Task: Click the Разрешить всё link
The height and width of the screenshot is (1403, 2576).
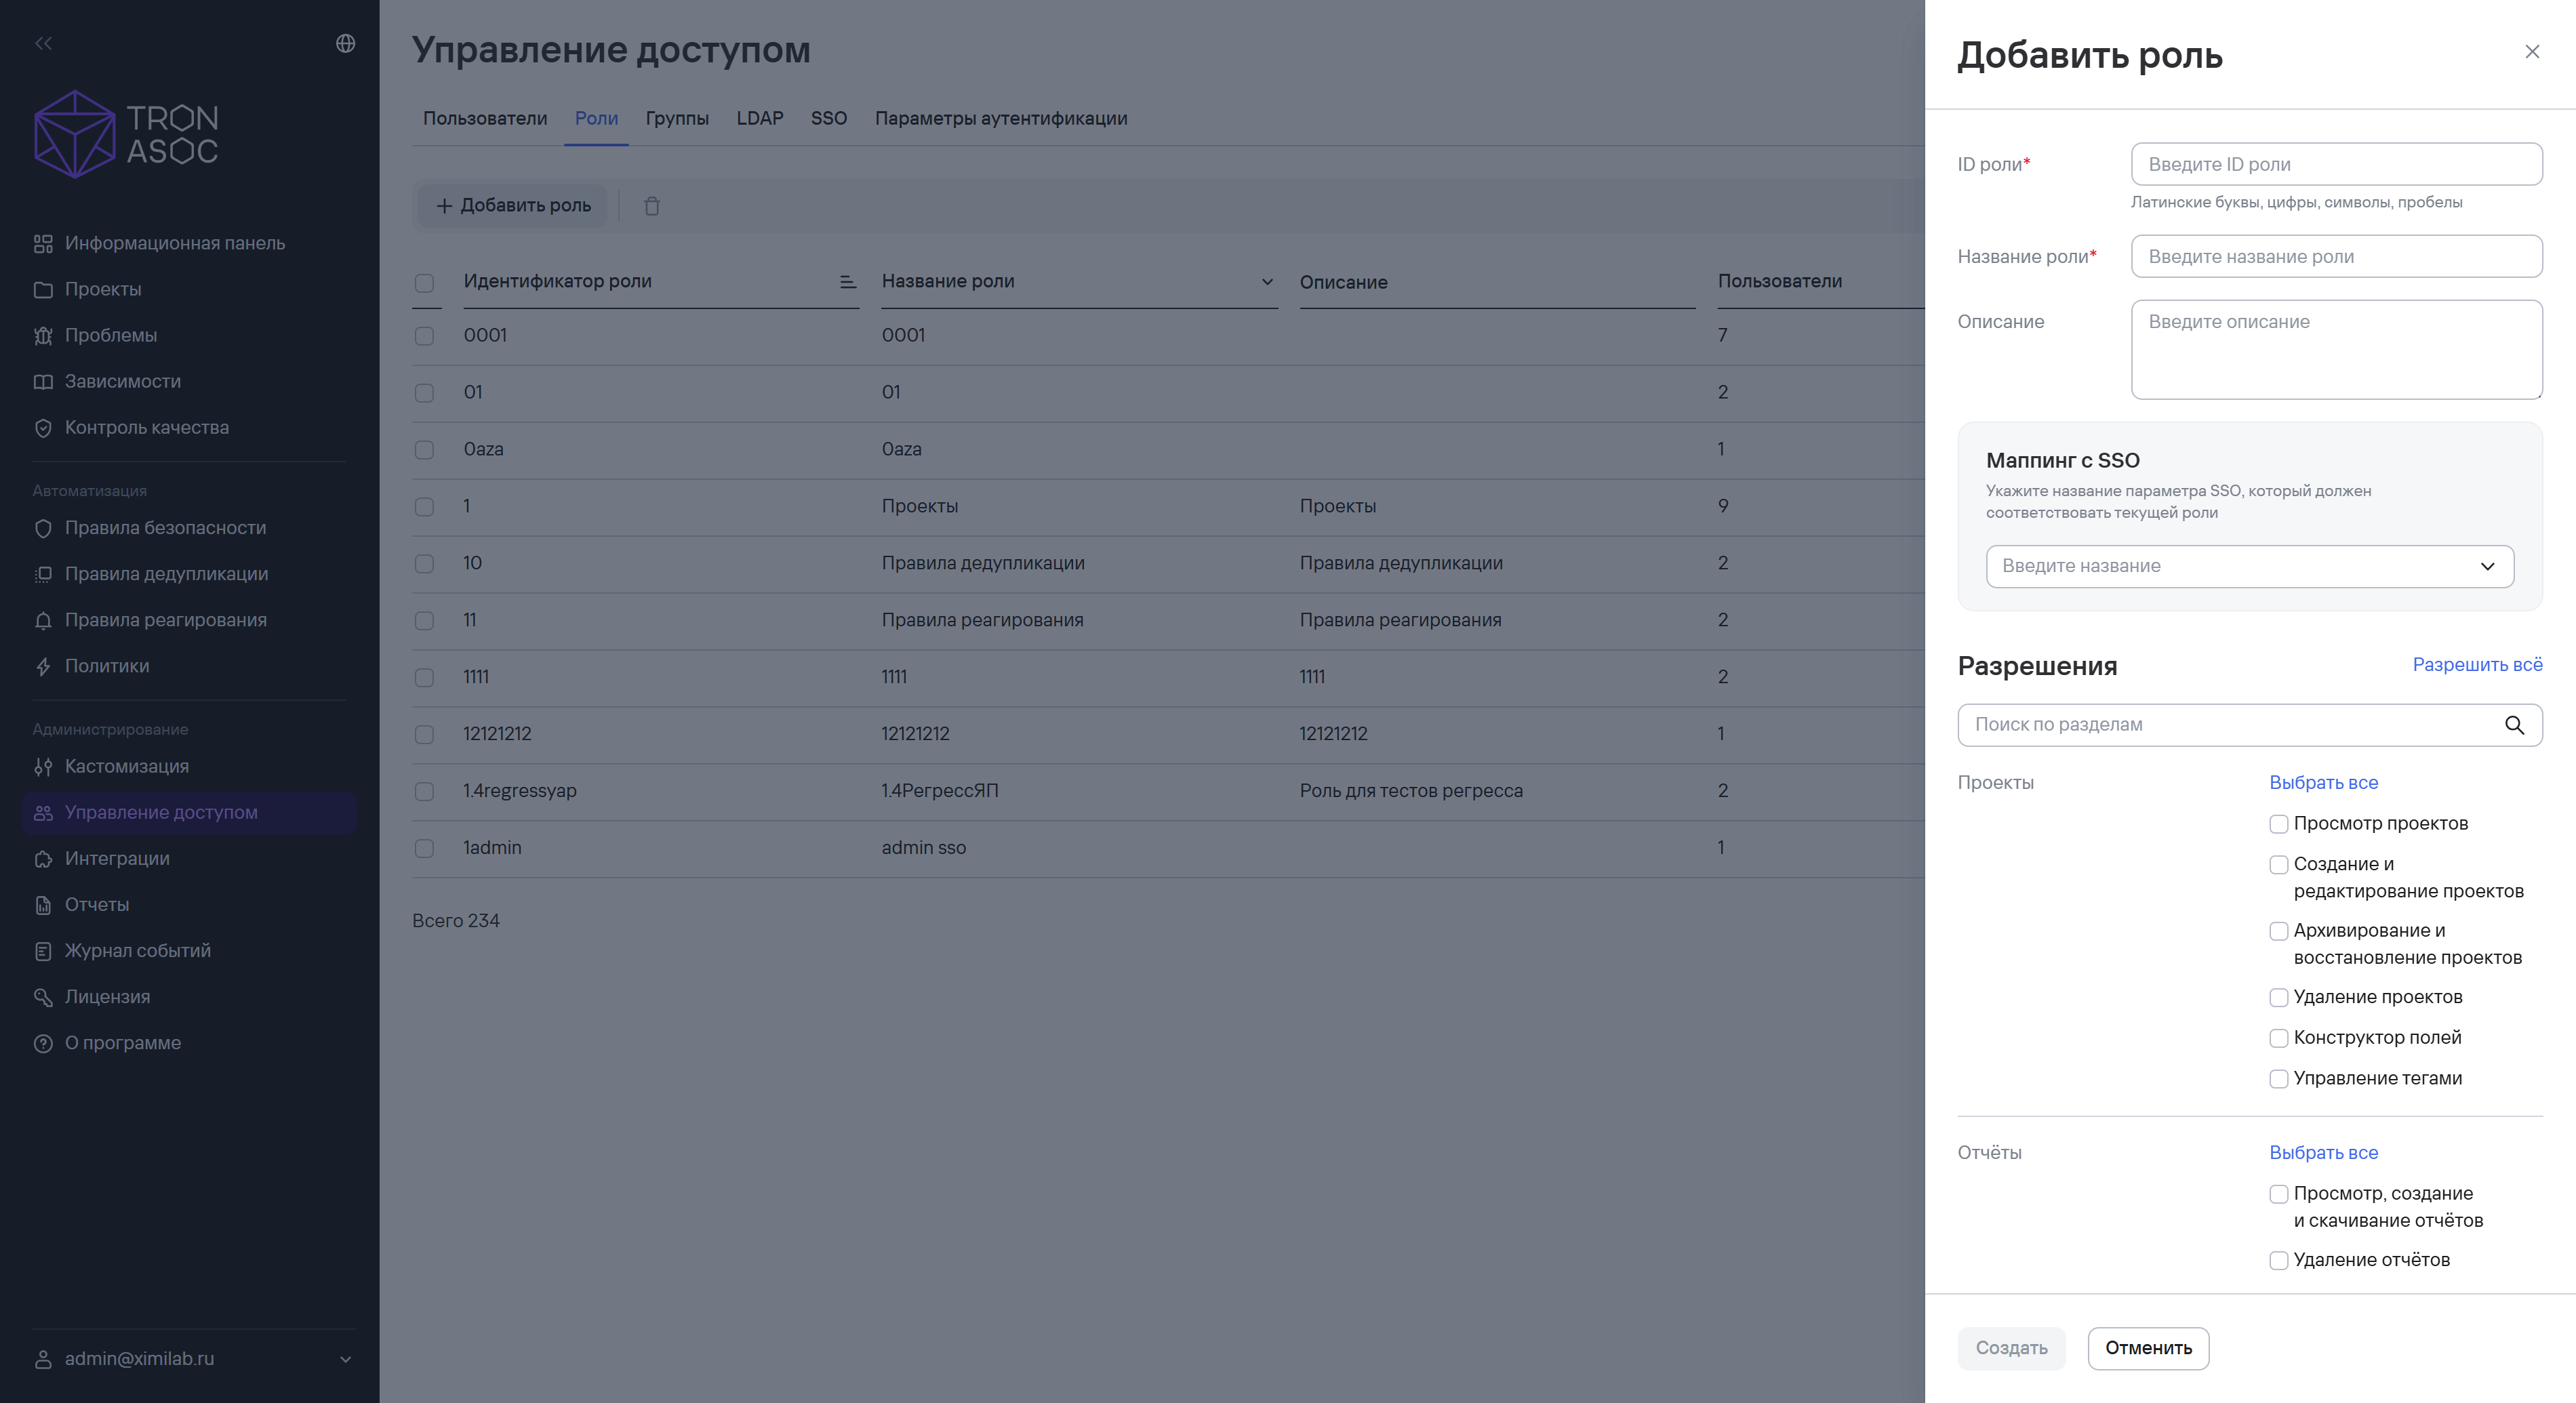Action: click(2477, 664)
